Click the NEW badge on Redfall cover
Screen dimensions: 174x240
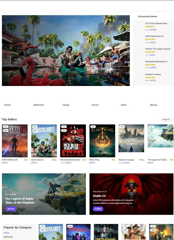(70, 226)
